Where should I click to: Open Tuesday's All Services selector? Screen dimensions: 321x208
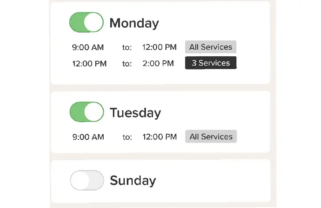(x=211, y=136)
